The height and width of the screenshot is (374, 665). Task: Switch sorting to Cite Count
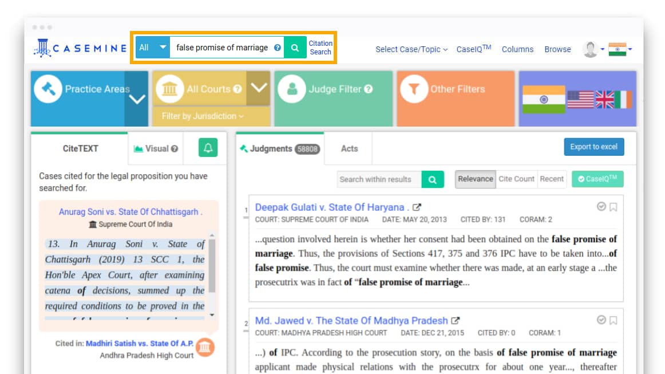click(516, 179)
